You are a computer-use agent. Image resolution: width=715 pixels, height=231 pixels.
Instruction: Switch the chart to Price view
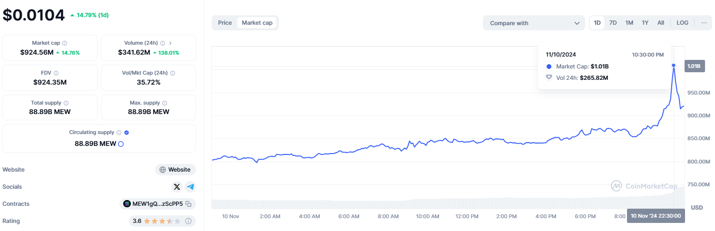click(x=225, y=23)
